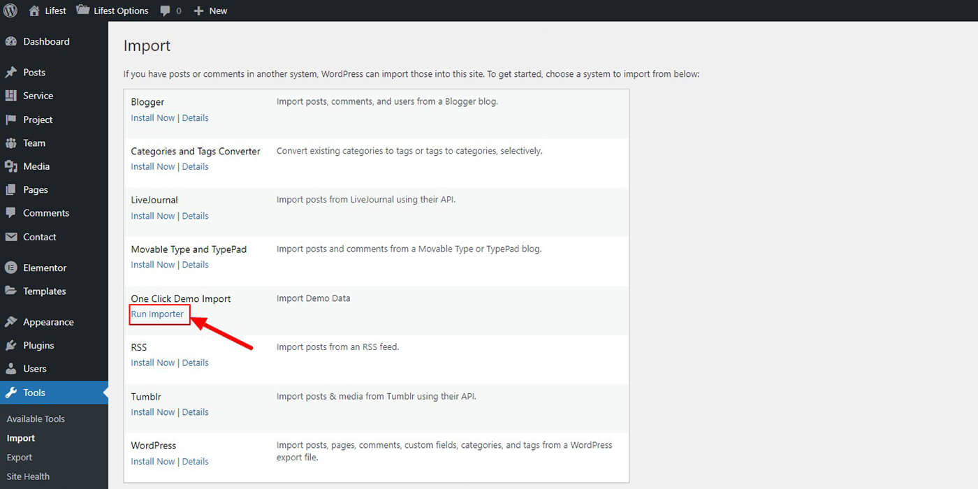This screenshot has width=978, height=489.
Task: Install the Tumblr importer now
Action: pyautogui.click(x=153, y=412)
